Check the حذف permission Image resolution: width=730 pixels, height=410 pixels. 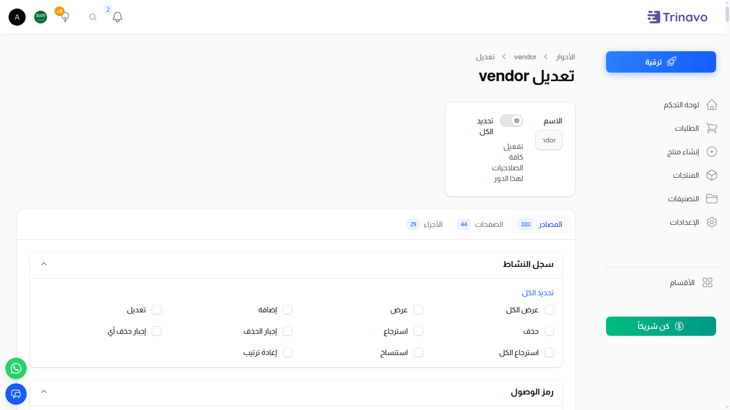pos(549,331)
